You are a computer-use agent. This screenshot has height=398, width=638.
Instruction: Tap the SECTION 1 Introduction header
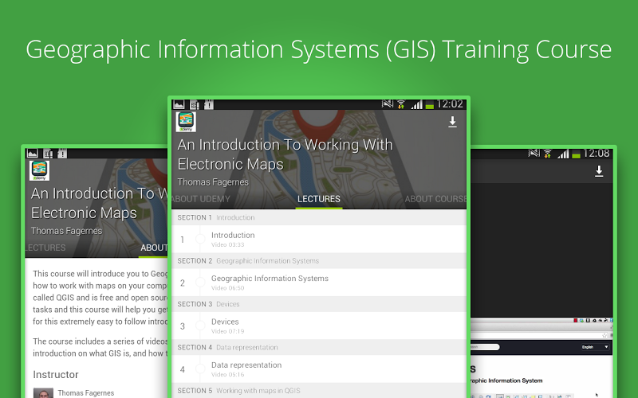pos(319,217)
